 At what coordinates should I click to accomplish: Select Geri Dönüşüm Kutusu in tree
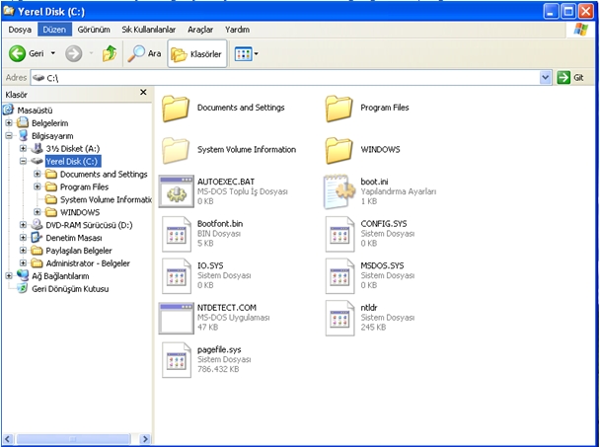[x=70, y=289]
